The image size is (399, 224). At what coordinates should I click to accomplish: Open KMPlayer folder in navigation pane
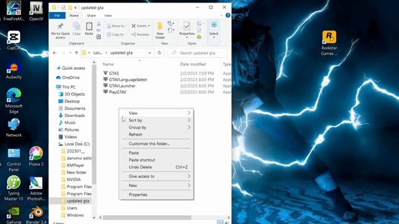73,165
